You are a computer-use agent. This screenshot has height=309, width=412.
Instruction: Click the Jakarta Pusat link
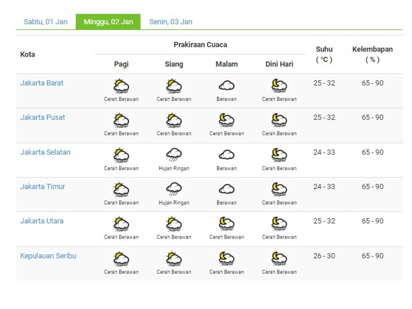[x=43, y=117]
